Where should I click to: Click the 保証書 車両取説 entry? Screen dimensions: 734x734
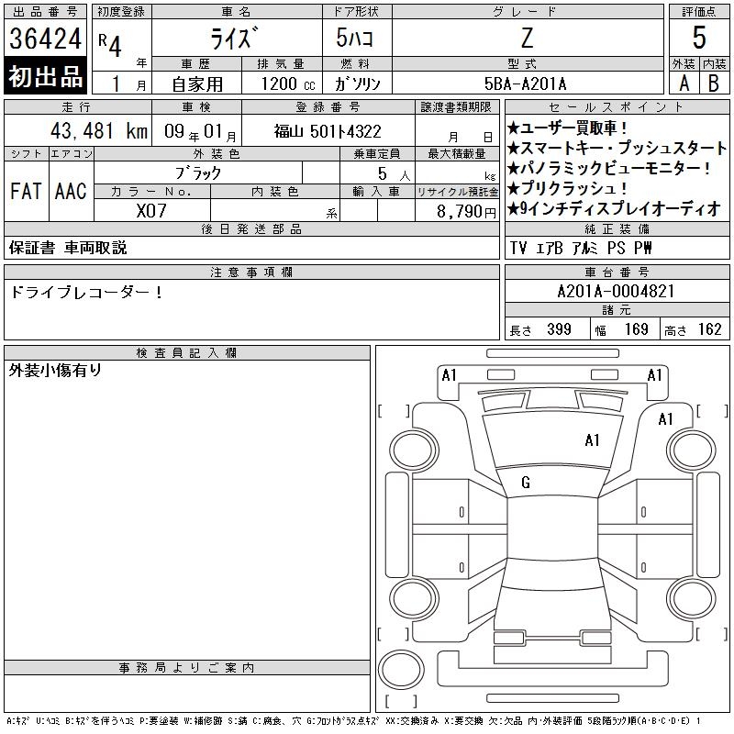pyautogui.click(x=68, y=248)
